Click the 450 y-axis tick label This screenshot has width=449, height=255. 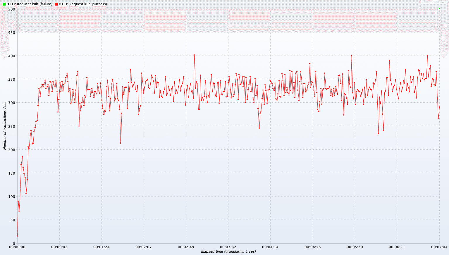(x=12, y=32)
